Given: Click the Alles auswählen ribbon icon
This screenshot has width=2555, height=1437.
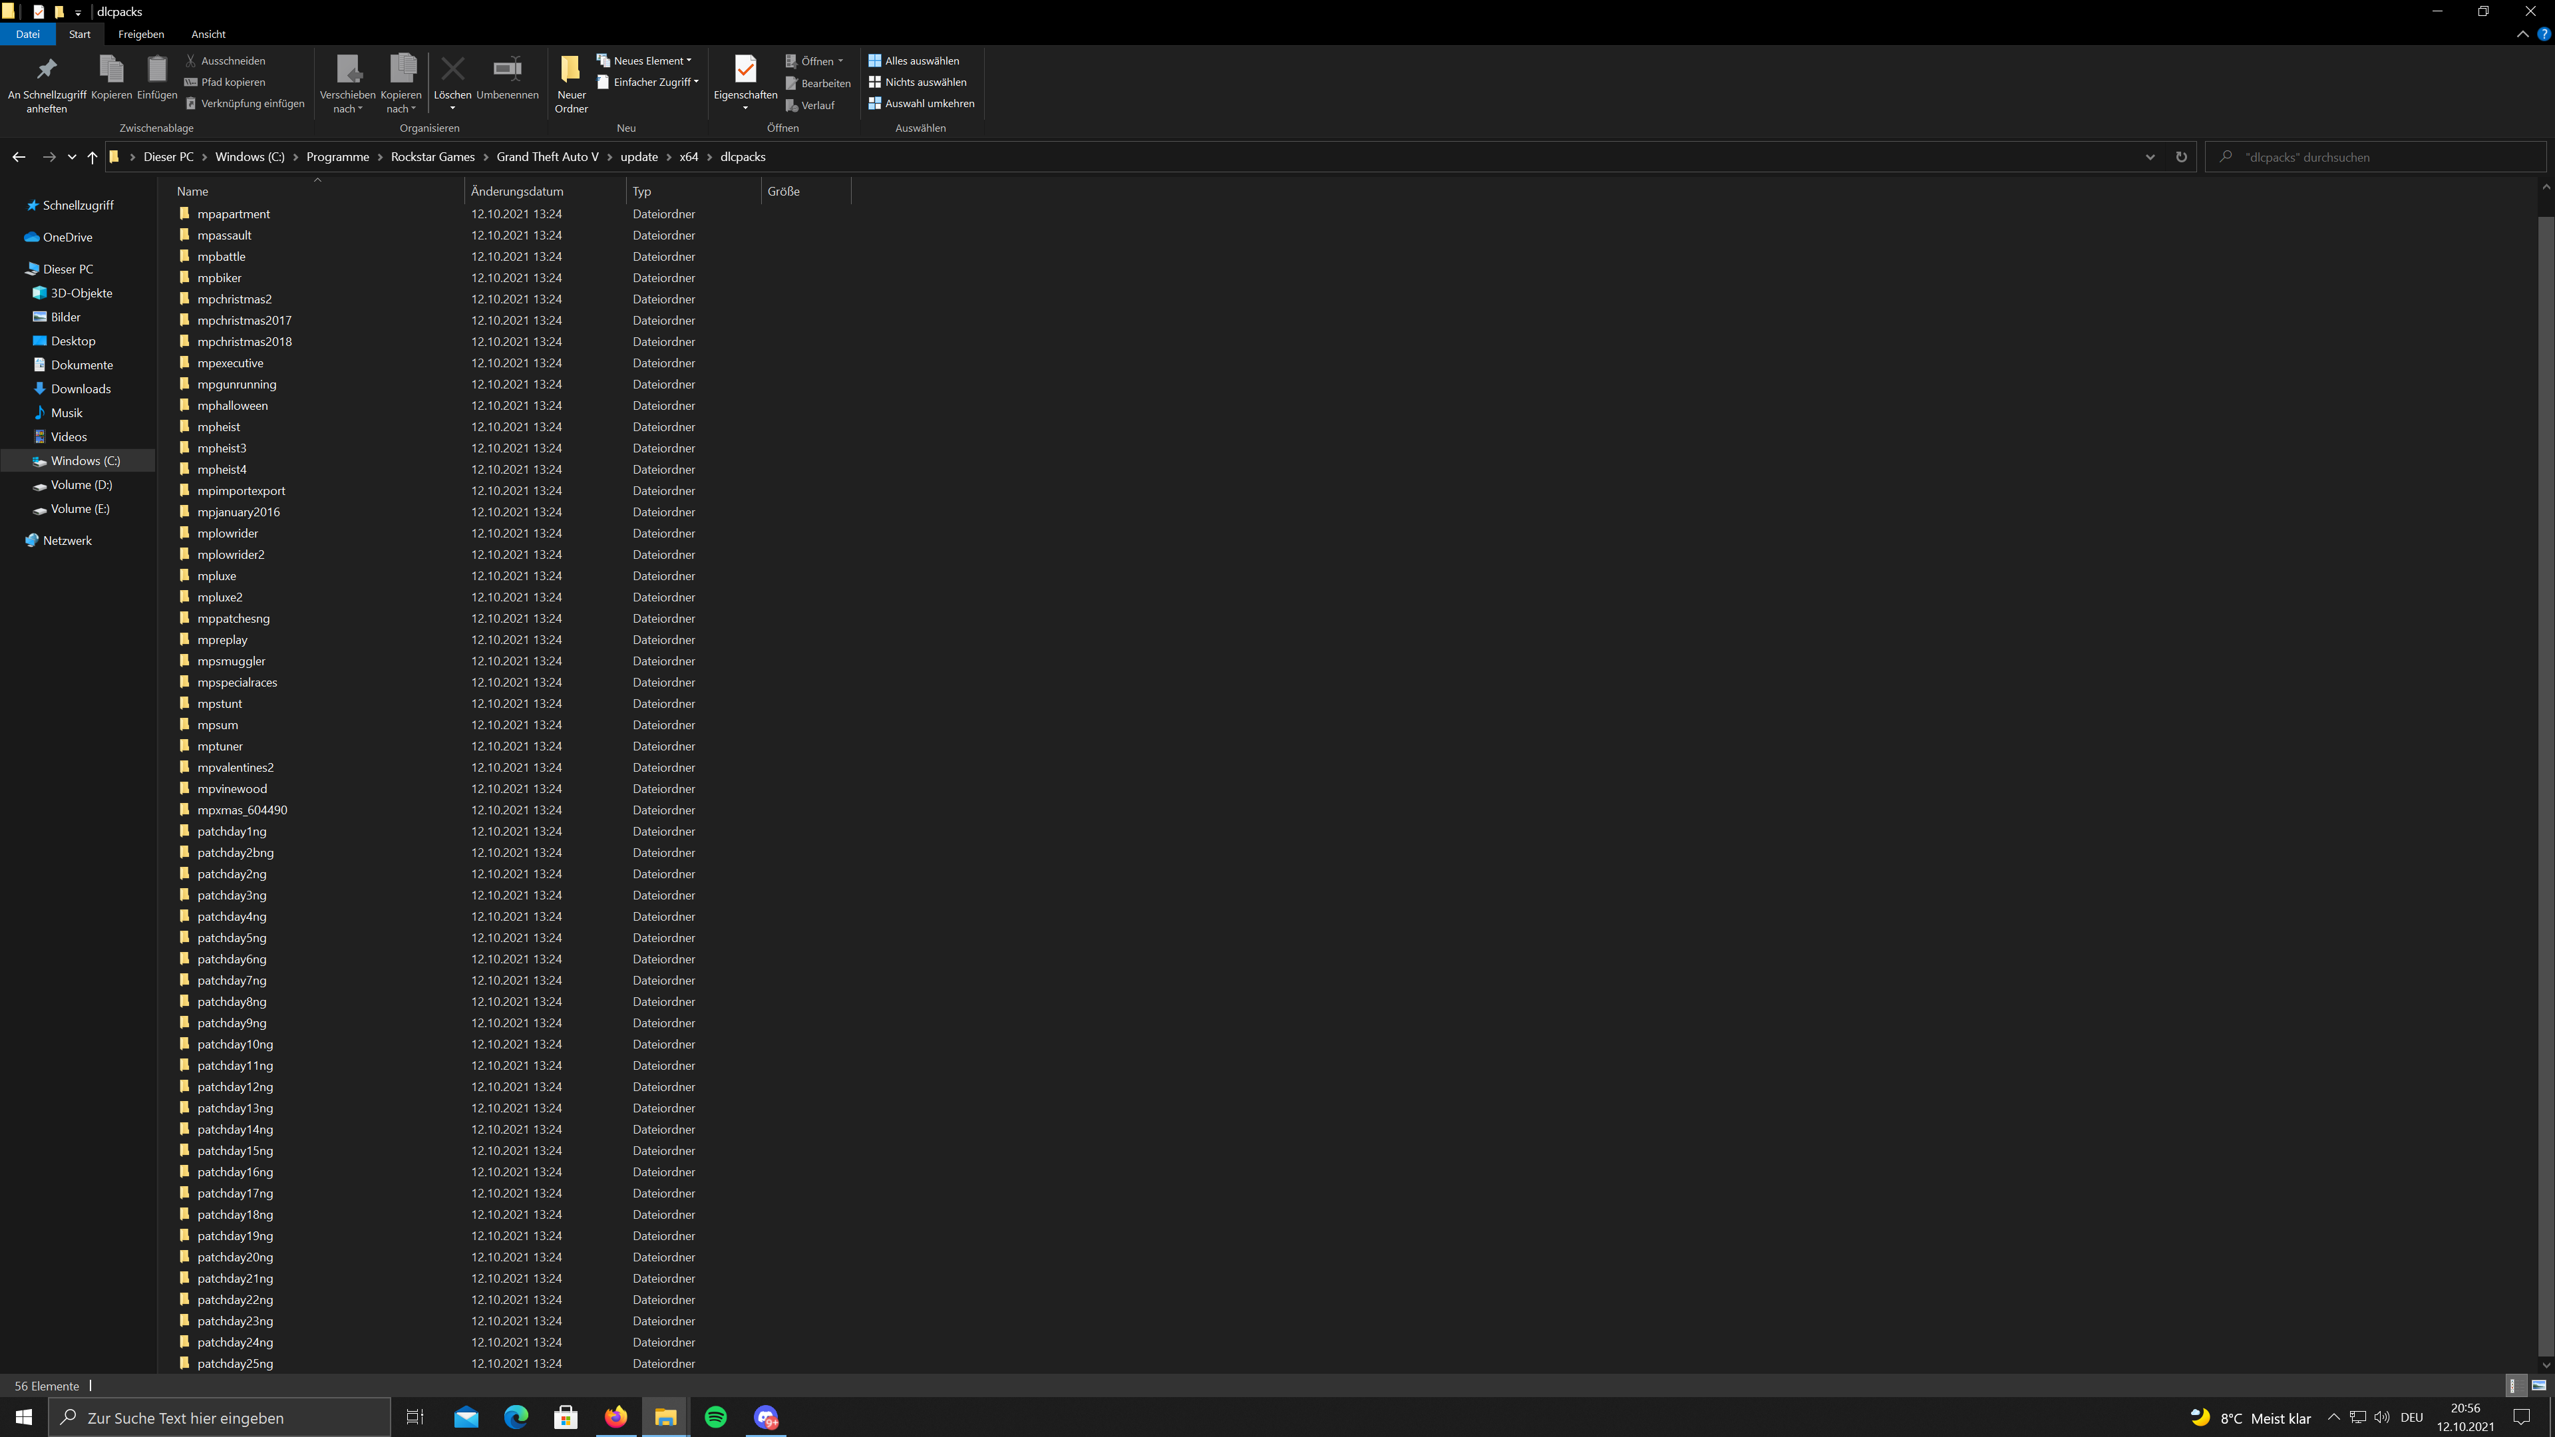Looking at the screenshot, I should pyautogui.click(x=874, y=61).
